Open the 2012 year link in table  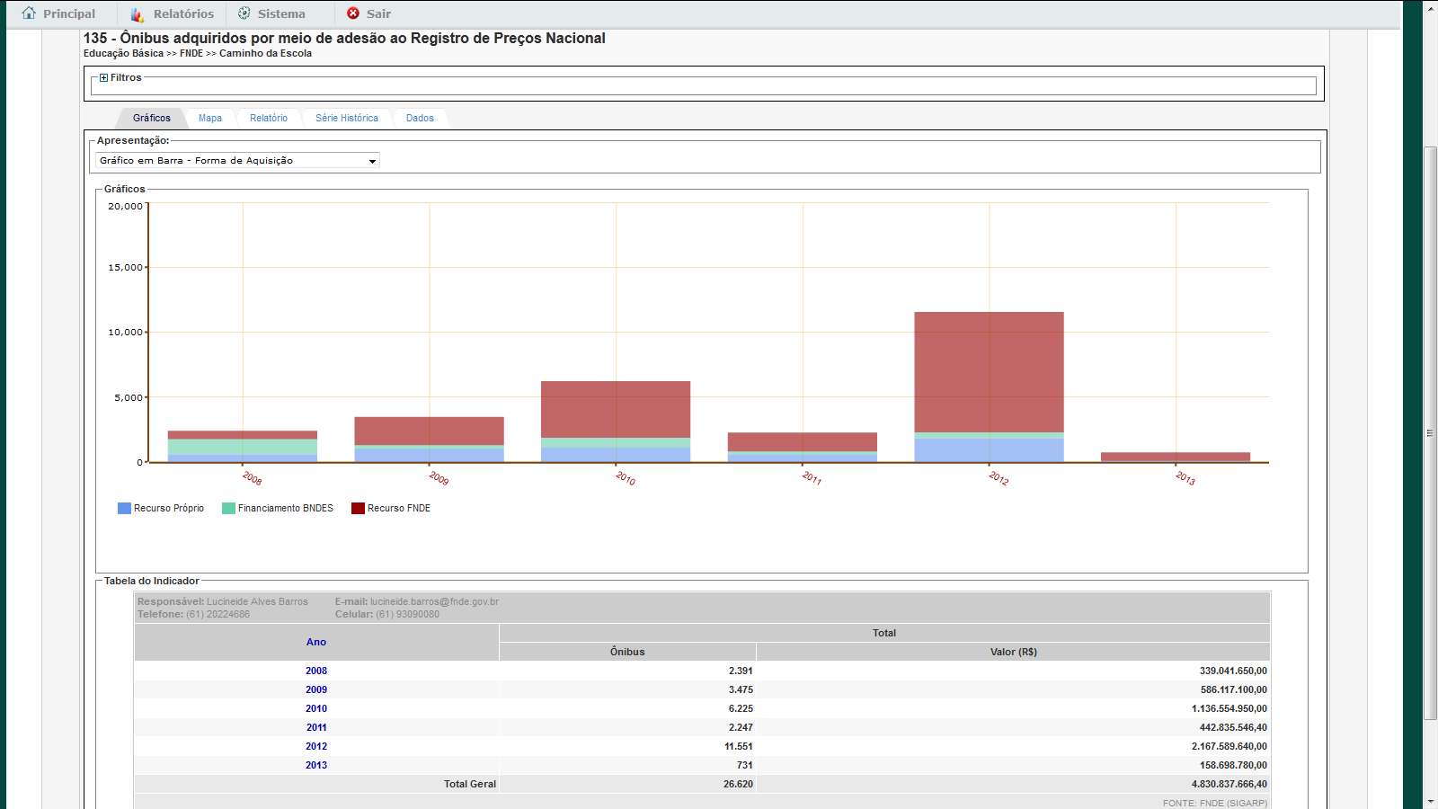point(316,746)
